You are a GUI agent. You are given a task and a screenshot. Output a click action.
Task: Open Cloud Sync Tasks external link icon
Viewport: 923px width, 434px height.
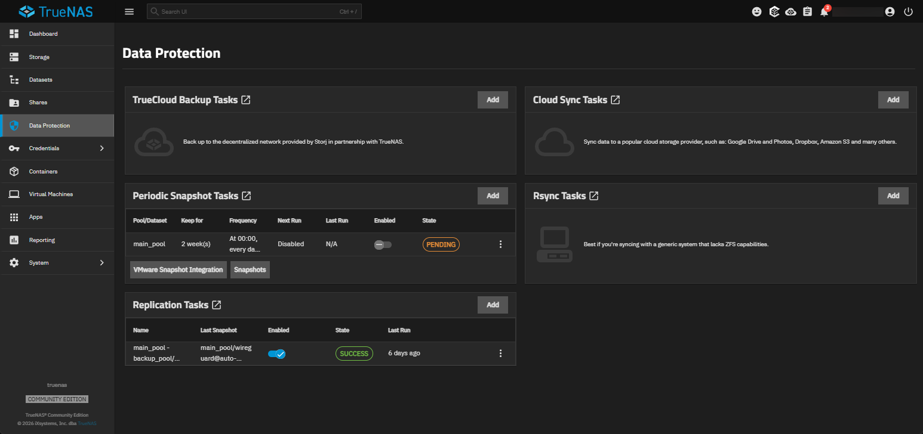[615, 100]
